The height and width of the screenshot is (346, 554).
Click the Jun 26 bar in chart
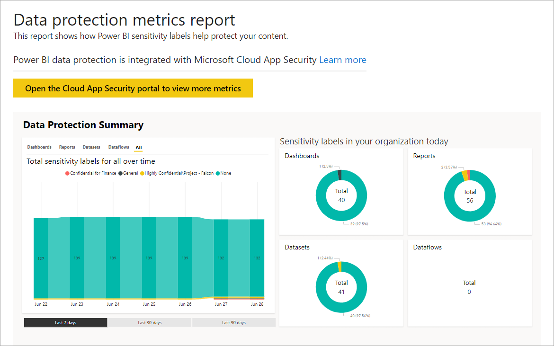click(x=185, y=258)
